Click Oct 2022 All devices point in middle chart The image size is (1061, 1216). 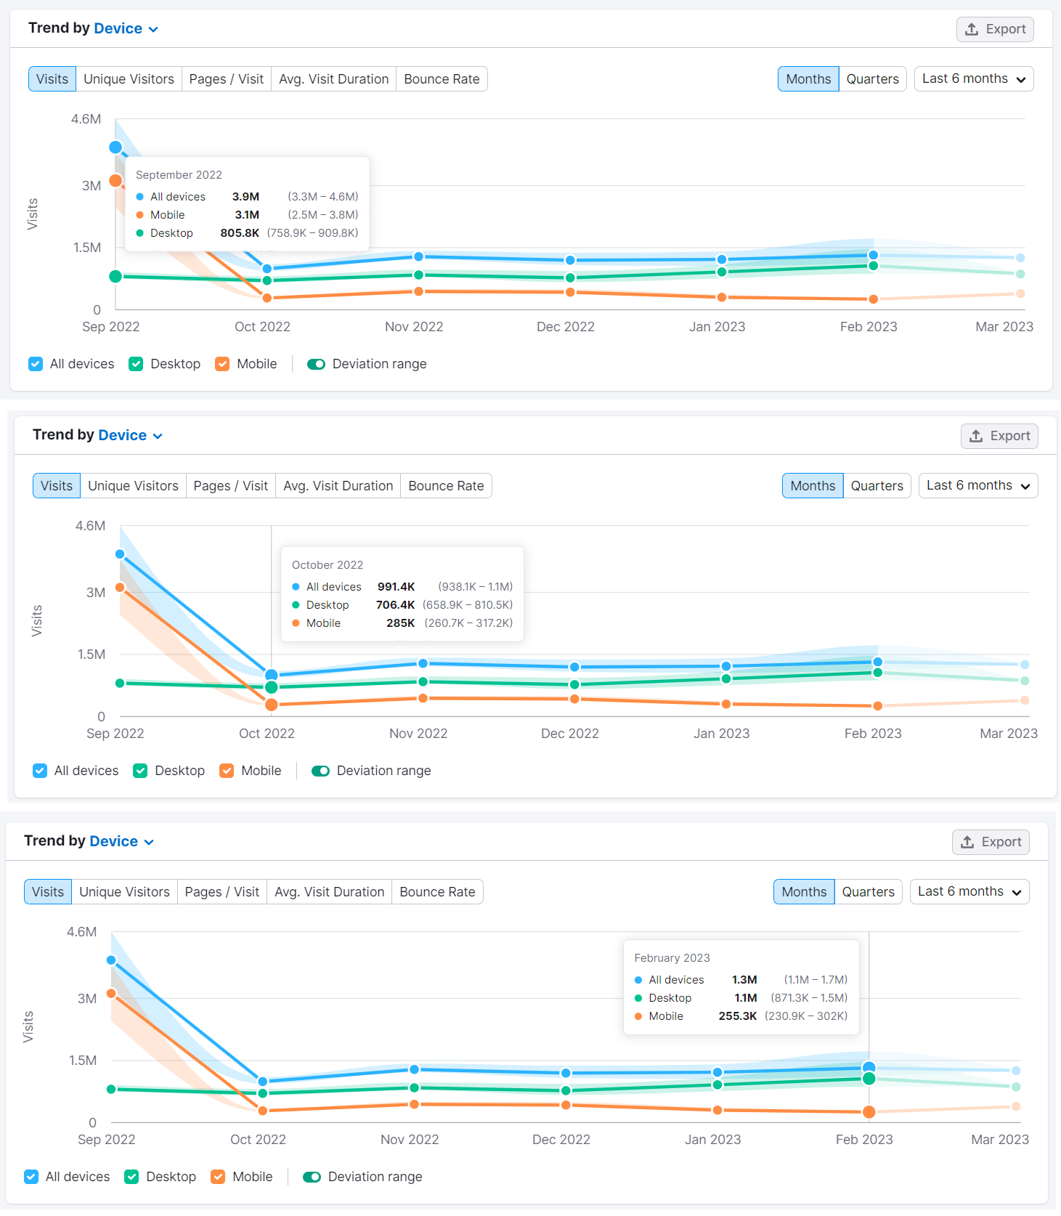[x=272, y=676]
